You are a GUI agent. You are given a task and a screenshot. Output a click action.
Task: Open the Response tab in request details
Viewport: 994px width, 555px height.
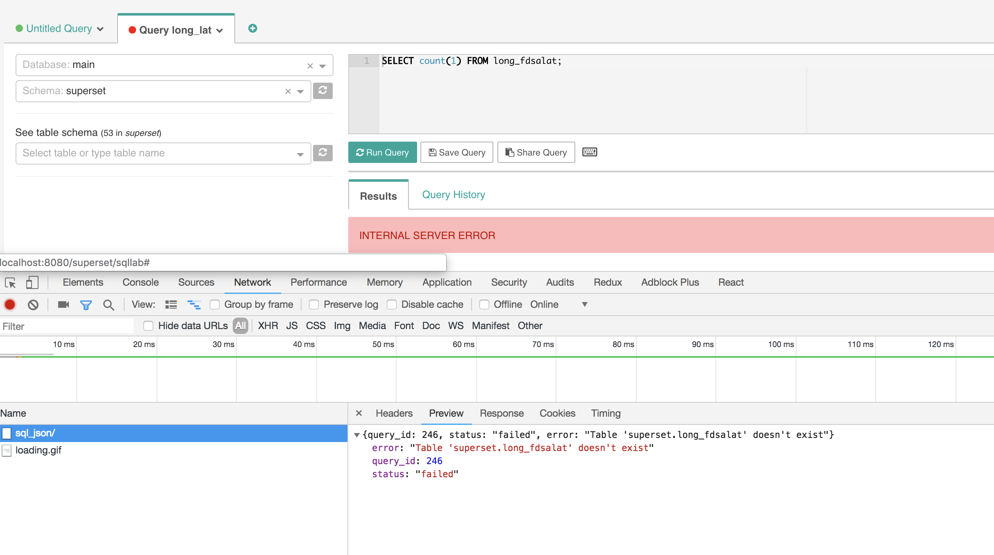(502, 413)
